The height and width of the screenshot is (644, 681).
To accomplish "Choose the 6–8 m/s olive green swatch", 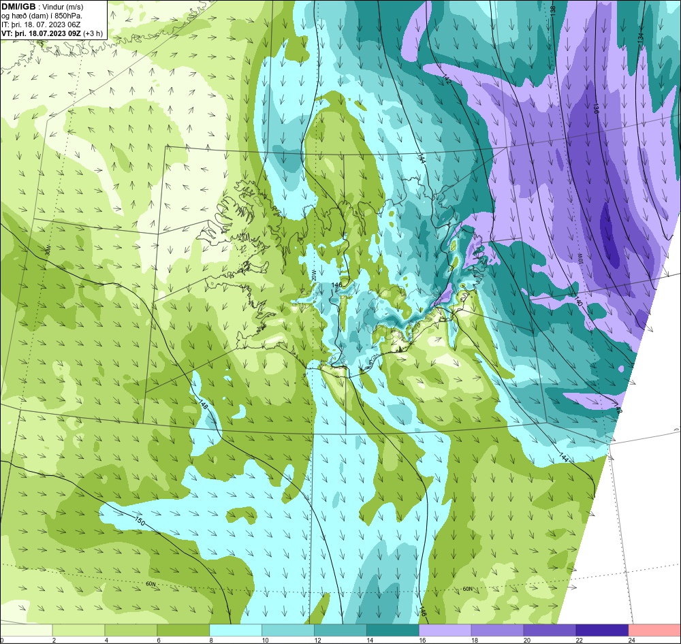I will [x=183, y=630].
